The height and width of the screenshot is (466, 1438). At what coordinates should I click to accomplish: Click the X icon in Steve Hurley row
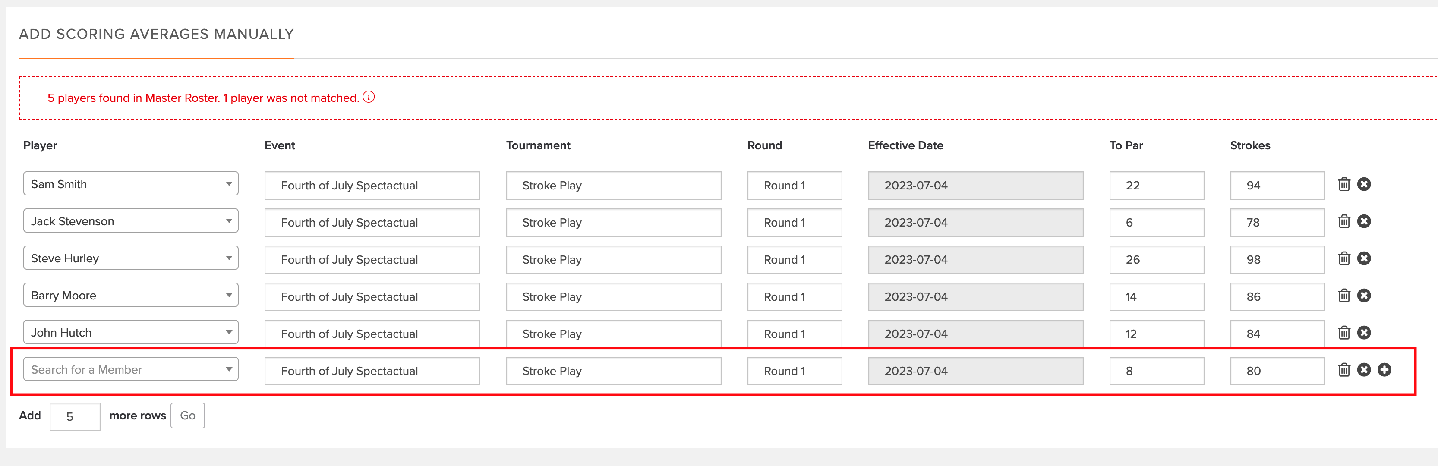[1364, 258]
